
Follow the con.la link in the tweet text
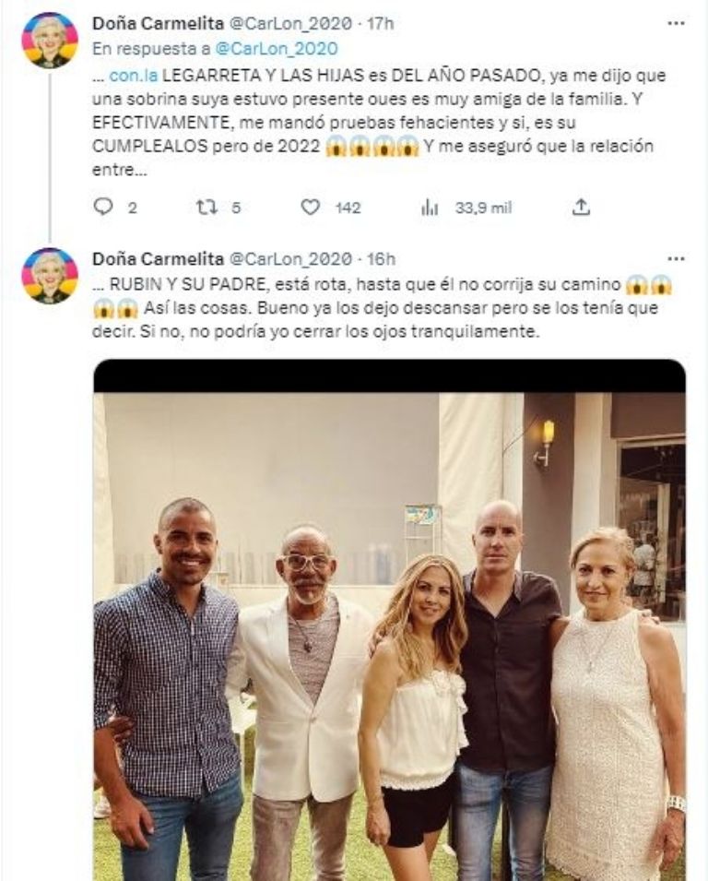[x=127, y=75]
